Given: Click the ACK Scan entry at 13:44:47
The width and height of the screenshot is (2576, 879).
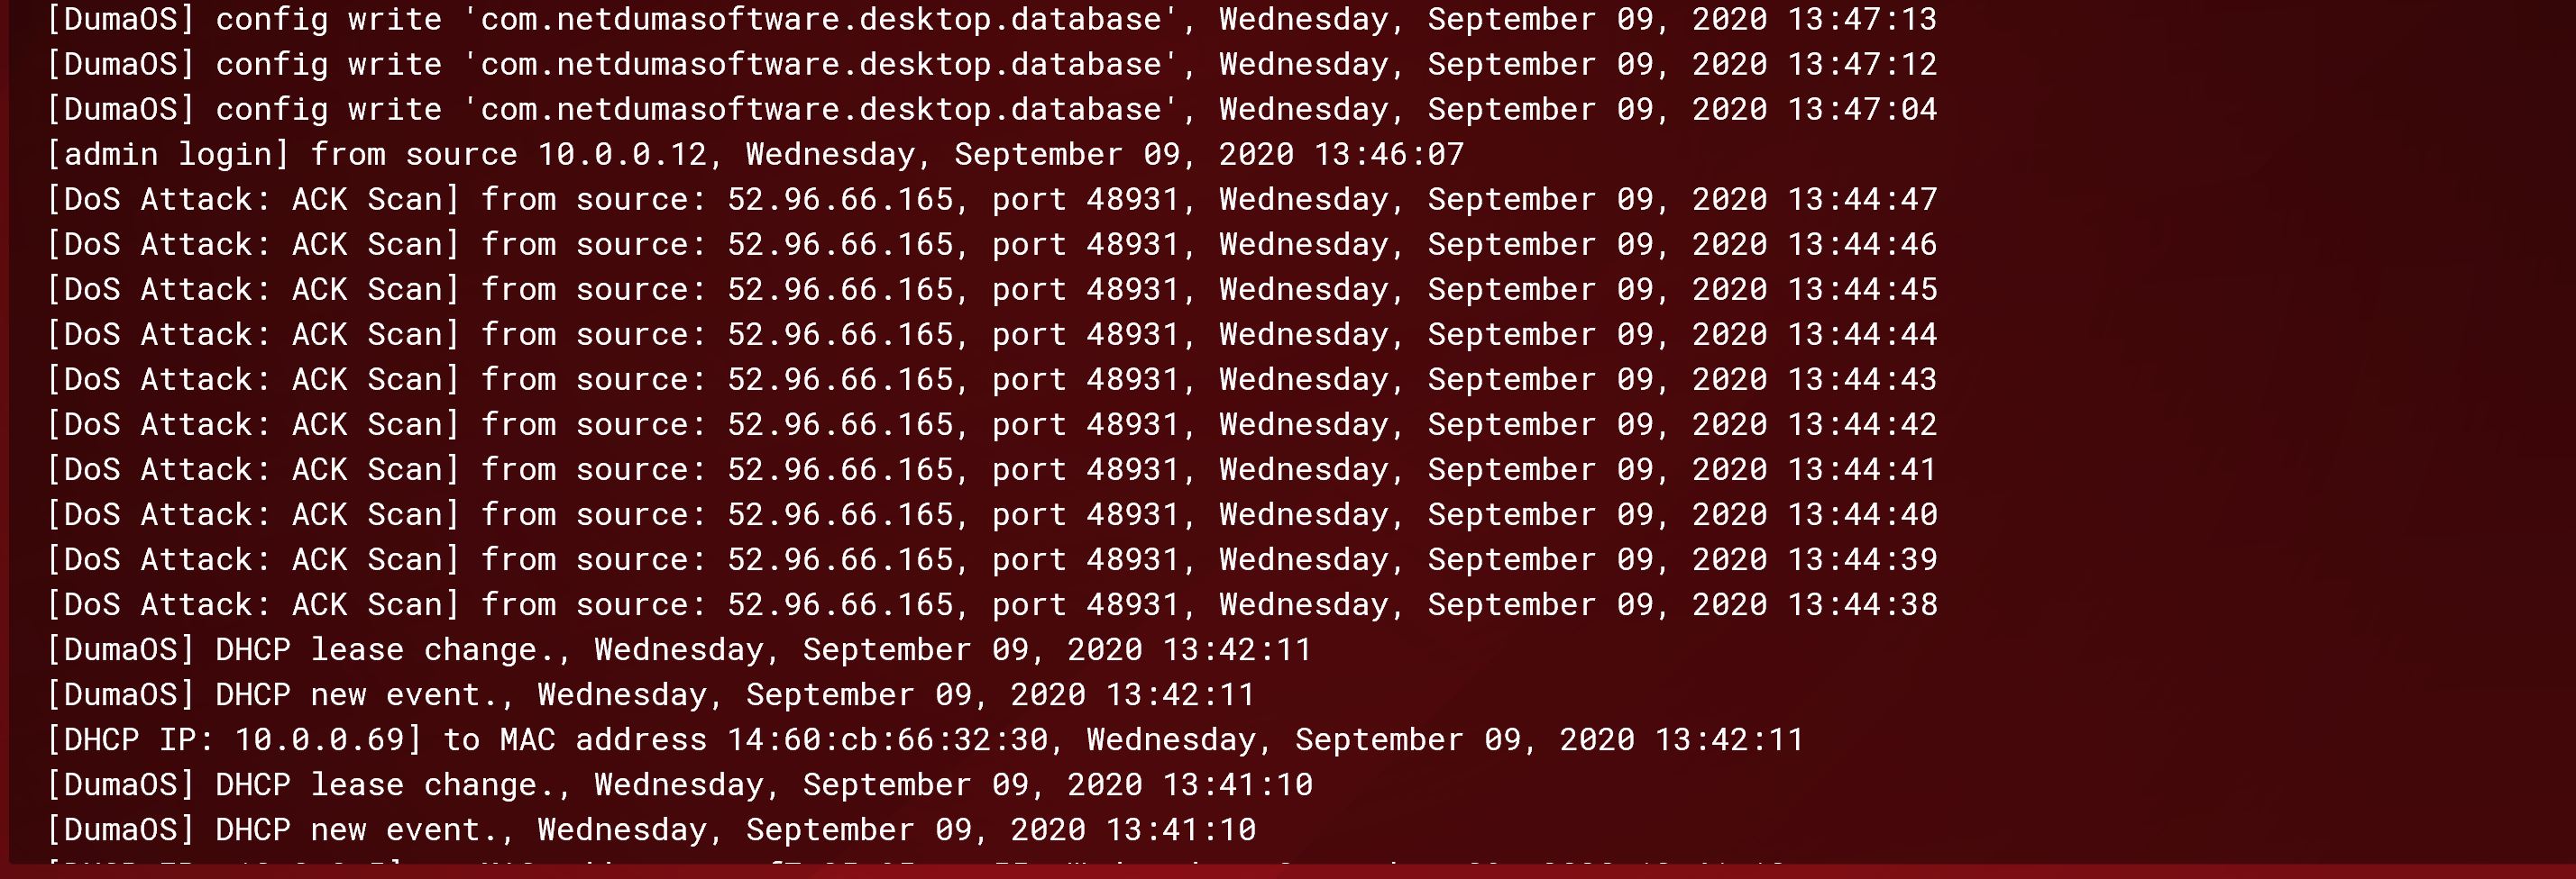Looking at the screenshot, I should (x=990, y=200).
